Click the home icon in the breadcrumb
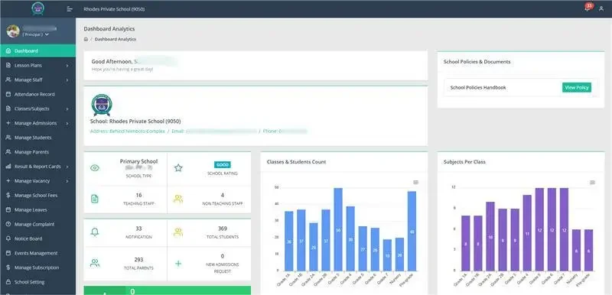The width and height of the screenshot is (612, 295). click(86, 39)
